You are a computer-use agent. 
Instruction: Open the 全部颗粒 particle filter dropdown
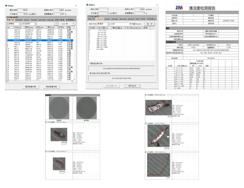(14, 24)
